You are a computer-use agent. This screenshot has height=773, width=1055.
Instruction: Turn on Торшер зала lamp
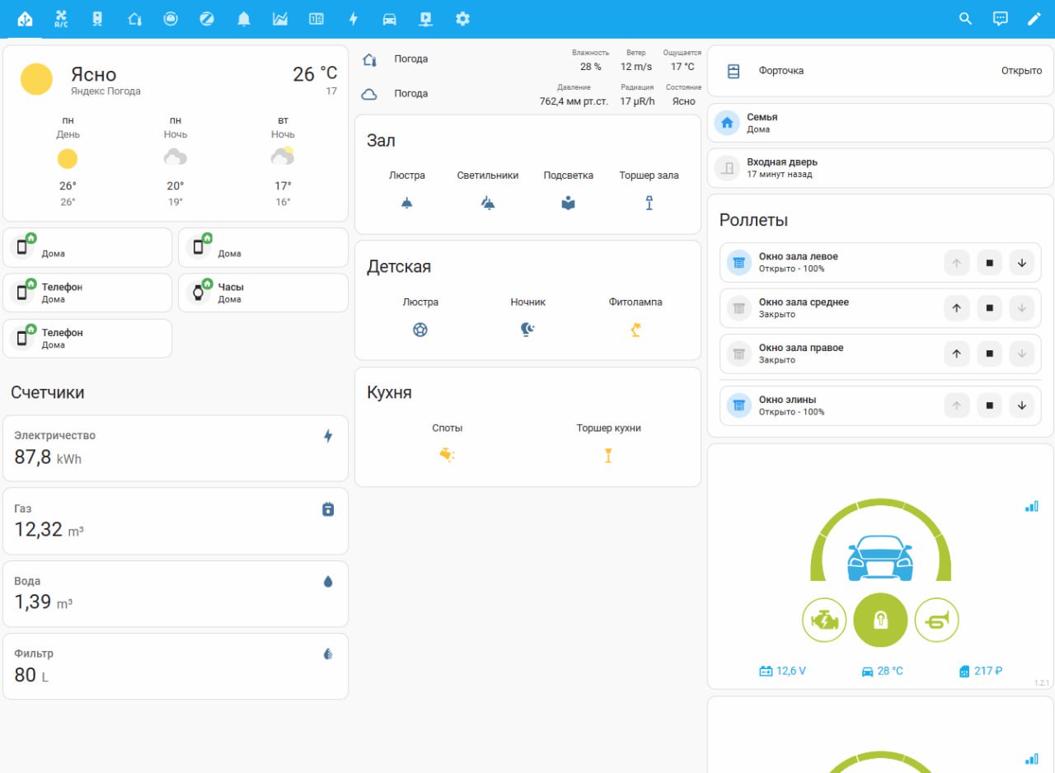(649, 203)
